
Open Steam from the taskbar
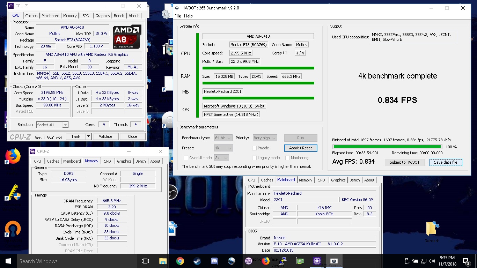[197, 261]
